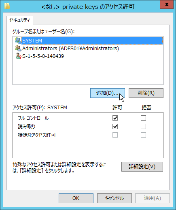This screenshot has width=176, height=210.
Task: Select the S-1-5-5-0-140439 entry
Action: click(43, 56)
